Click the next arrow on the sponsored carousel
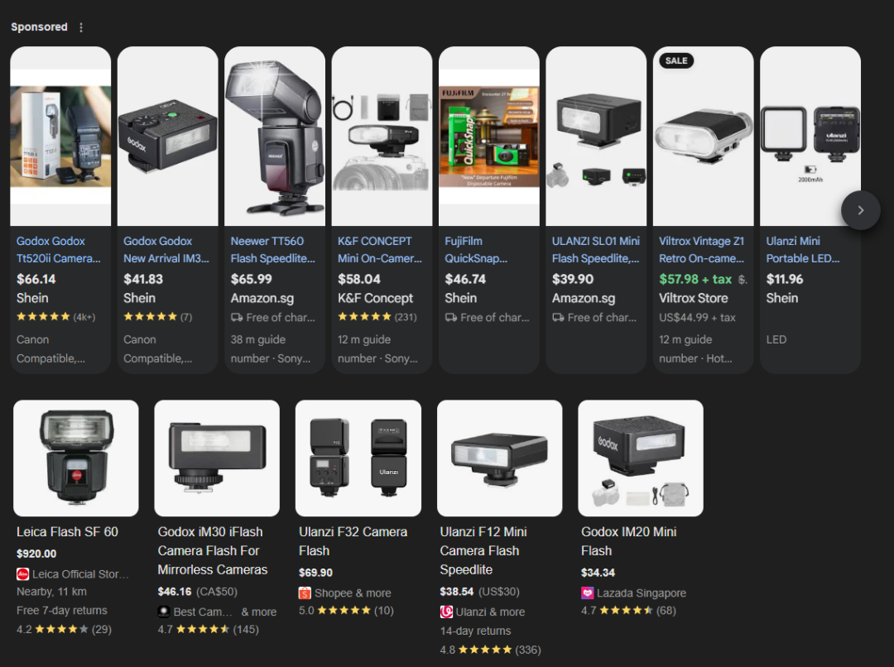 tap(860, 210)
